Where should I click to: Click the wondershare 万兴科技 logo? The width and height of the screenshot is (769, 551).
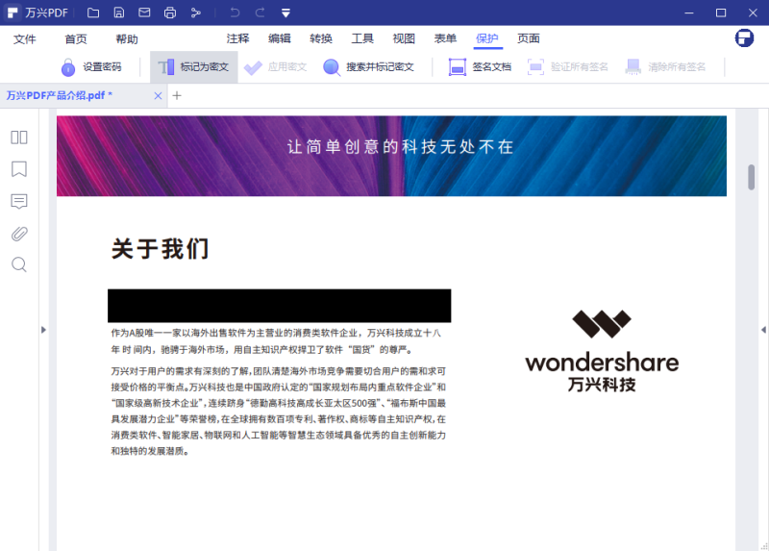pyautogui.click(x=602, y=351)
